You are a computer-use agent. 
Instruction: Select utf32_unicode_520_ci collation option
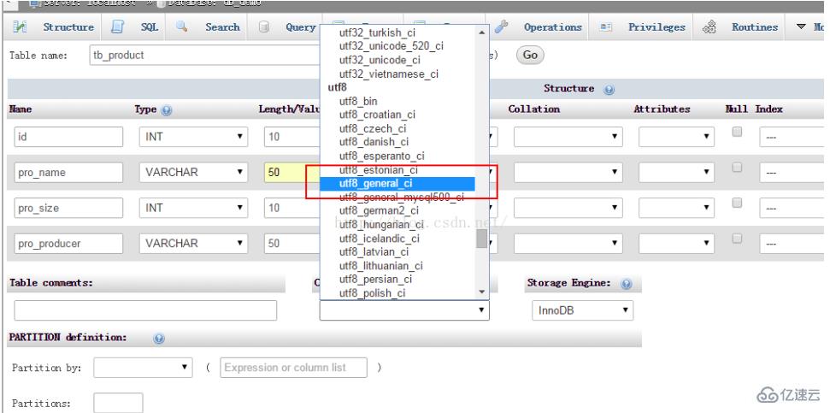pos(397,46)
